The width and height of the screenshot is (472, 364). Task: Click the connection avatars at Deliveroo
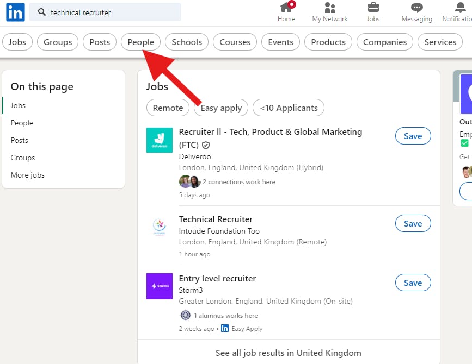[x=189, y=181]
